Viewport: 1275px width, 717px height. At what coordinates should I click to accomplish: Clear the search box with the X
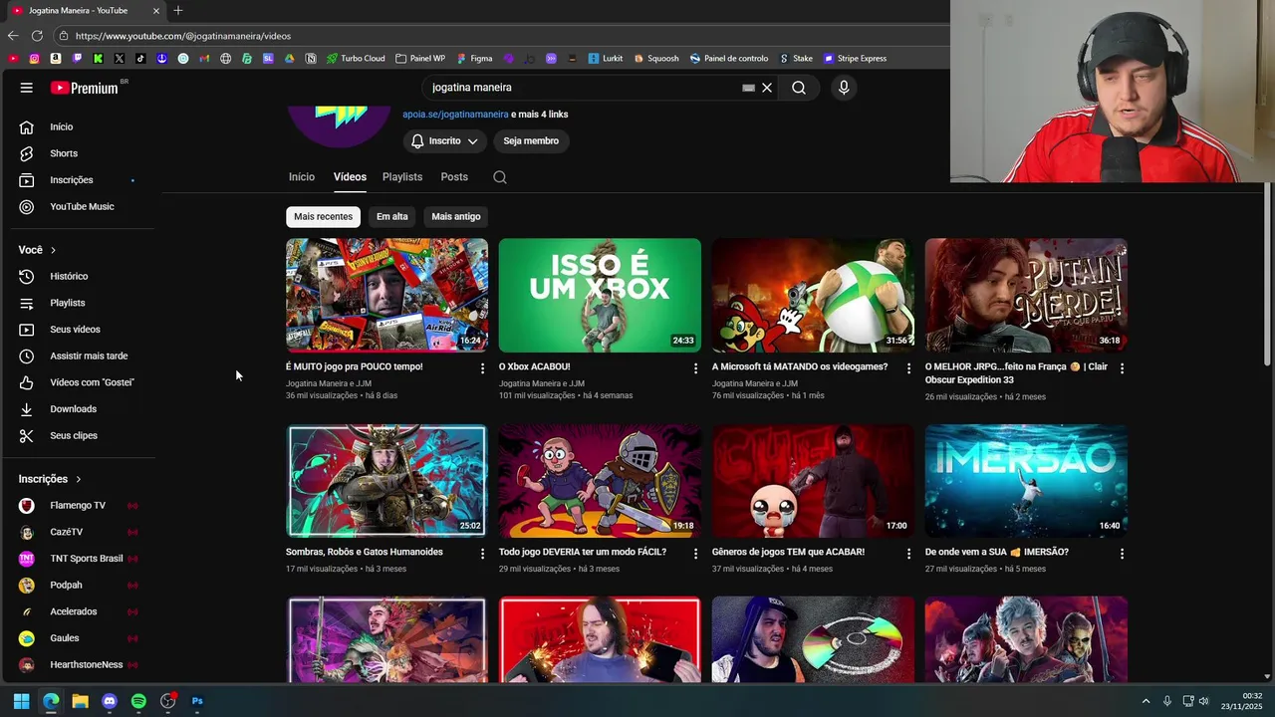point(767,88)
